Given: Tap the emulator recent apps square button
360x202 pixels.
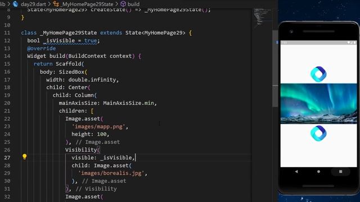Looking at the screenshot, I should 340,171.
